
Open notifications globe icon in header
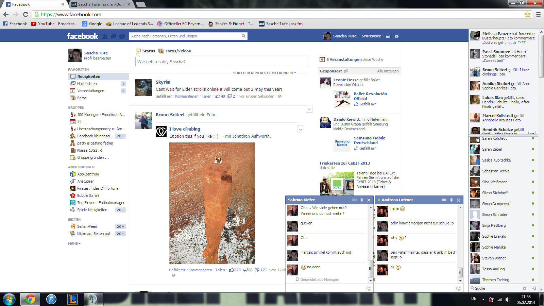(122, 36)
